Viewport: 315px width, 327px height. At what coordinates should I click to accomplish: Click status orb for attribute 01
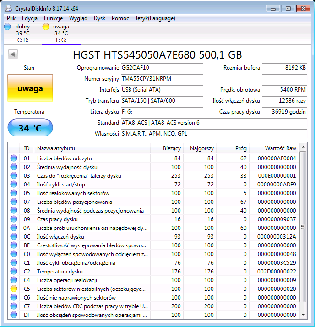pyautogui.click(x=14, y=158)
